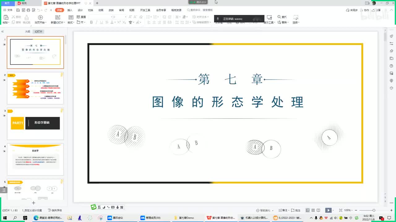Click the Underline formatting button
The width and height of the screenshot is (396, 222).
(102, 23)
